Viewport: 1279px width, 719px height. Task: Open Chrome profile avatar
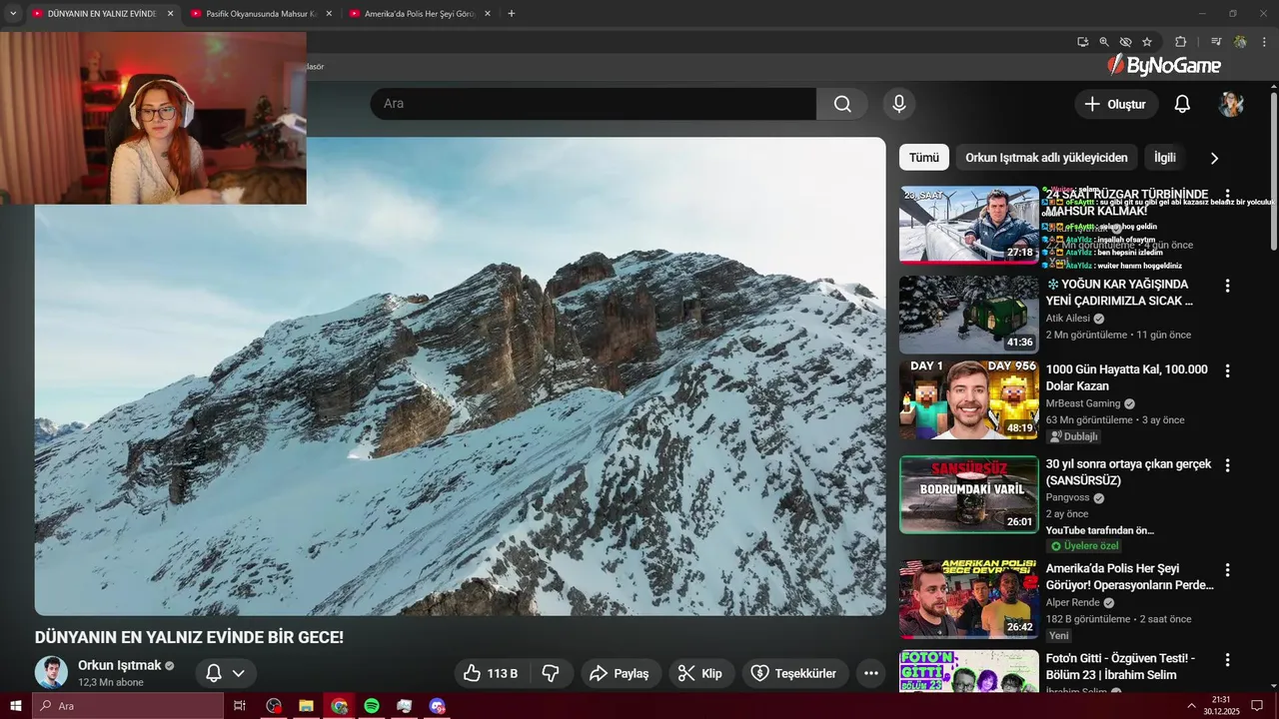click(x=1240, y=42)
